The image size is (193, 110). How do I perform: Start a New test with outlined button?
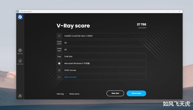(115, 93)
